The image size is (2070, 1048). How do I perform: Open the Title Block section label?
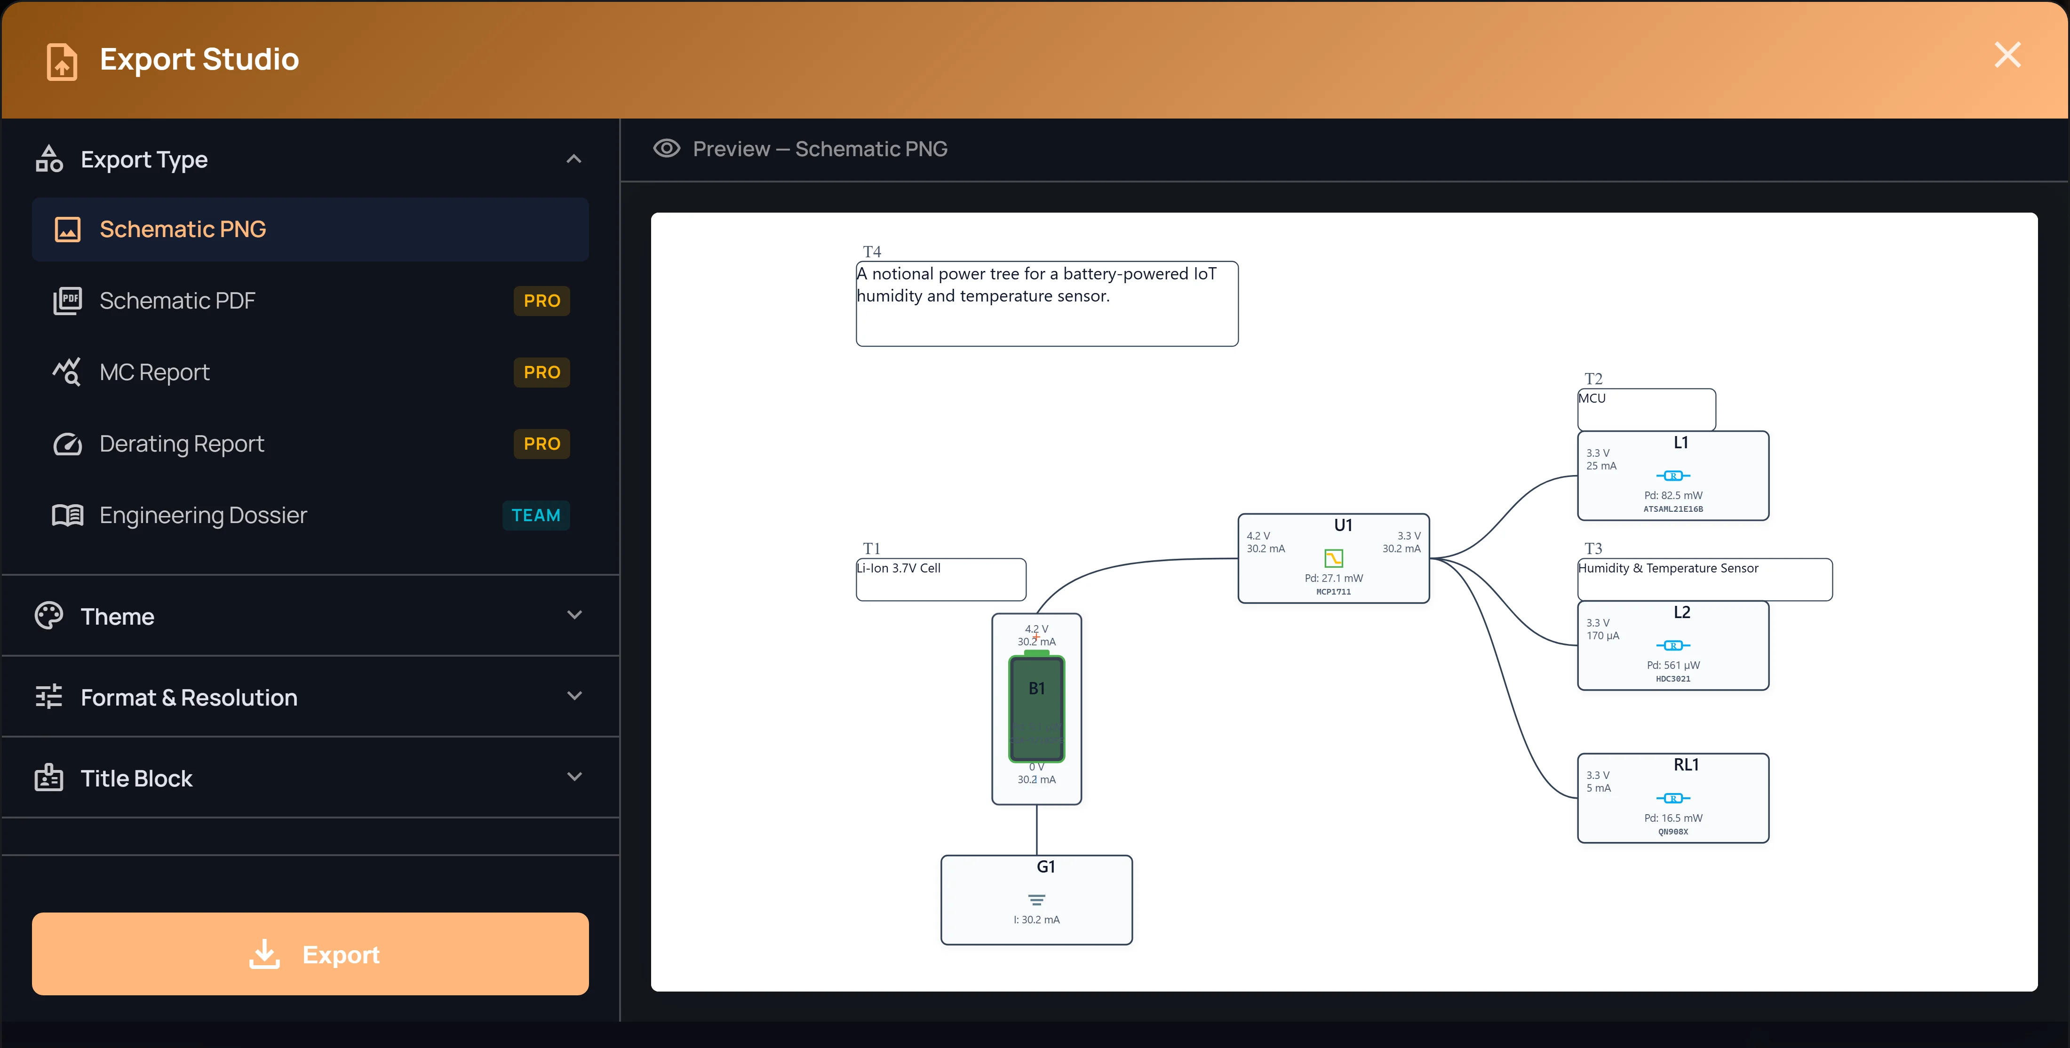(x=136, y=779)
